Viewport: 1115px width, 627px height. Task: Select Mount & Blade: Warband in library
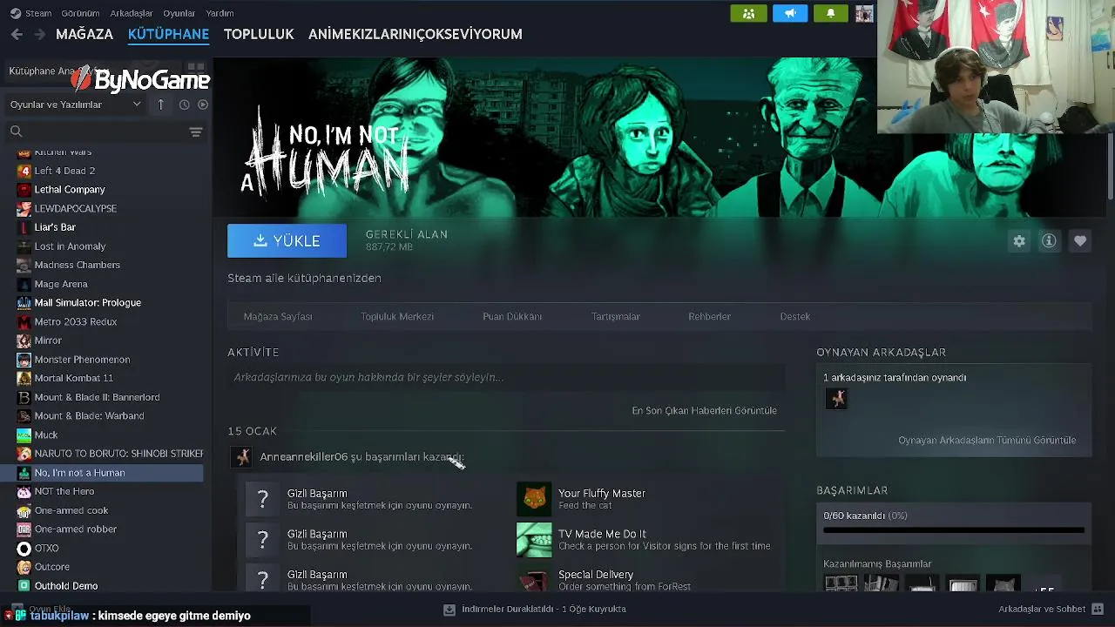point(89,415)
